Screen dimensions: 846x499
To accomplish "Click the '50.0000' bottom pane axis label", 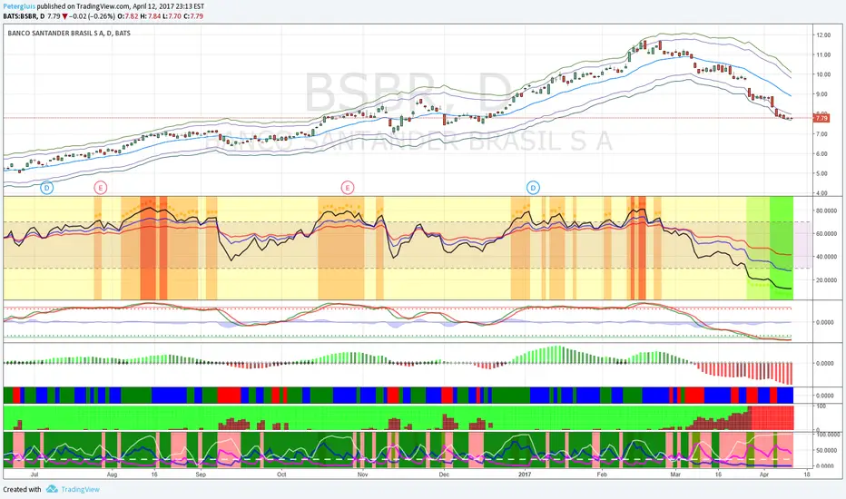I will tap(827, 450).
